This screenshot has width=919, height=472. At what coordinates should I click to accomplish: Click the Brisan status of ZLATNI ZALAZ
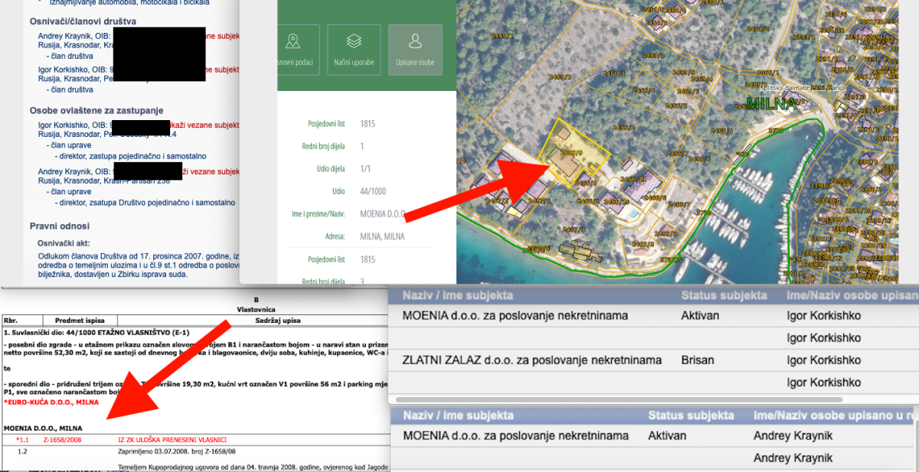(x=698, y=360)
